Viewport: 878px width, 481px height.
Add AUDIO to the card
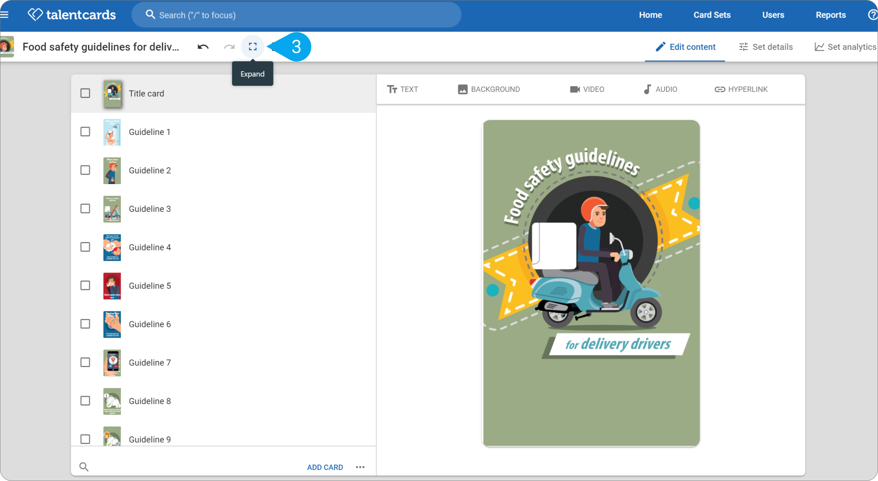click(660, 89)
